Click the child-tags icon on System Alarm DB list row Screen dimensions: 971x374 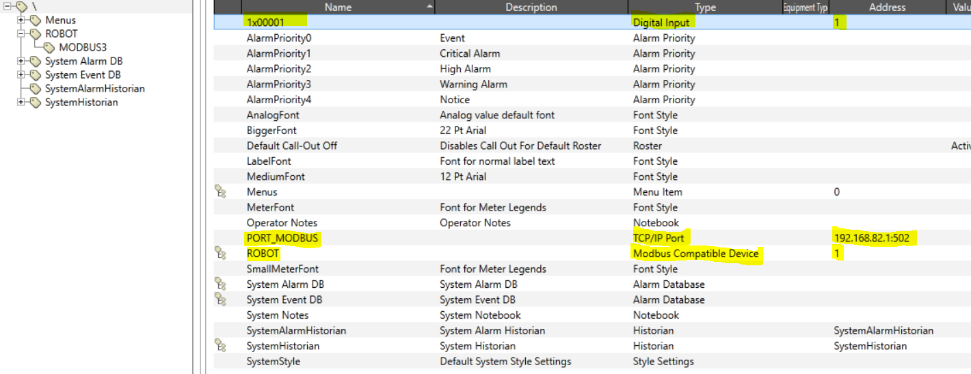coord(220,284)
